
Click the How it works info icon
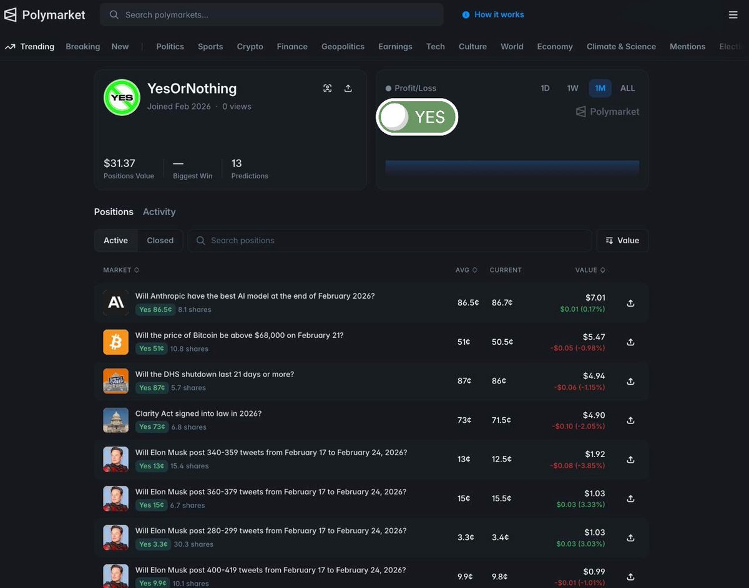point(466,15)
